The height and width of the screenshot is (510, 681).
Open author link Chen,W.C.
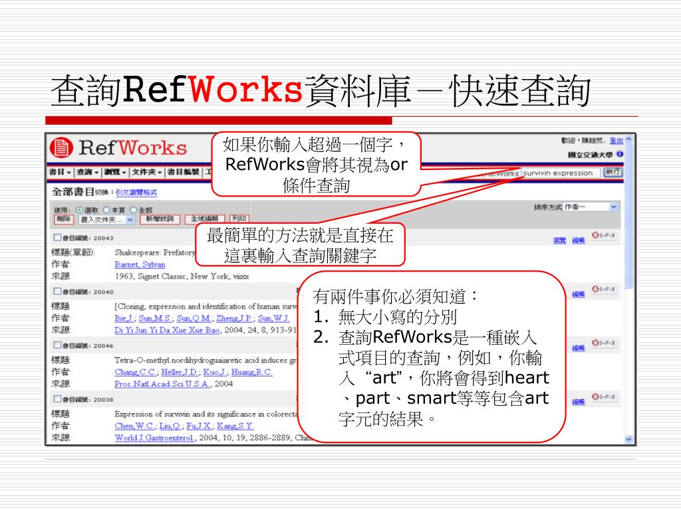pyautogui.click(x=134, y=426)
